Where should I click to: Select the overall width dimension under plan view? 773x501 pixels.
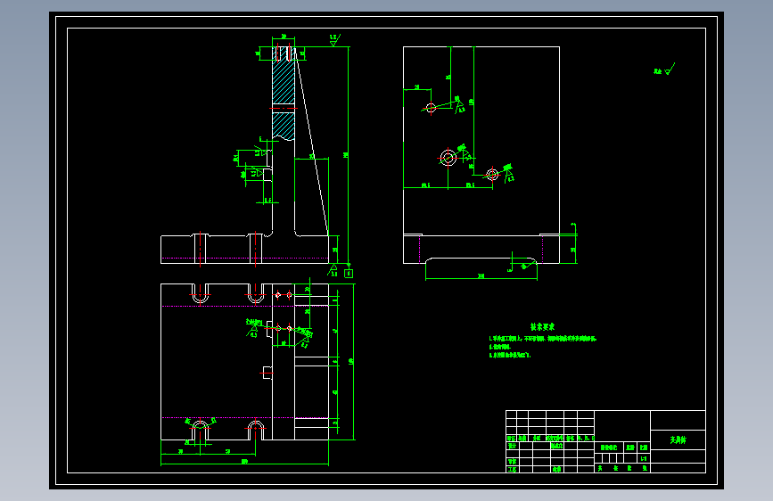pos(244,462)
